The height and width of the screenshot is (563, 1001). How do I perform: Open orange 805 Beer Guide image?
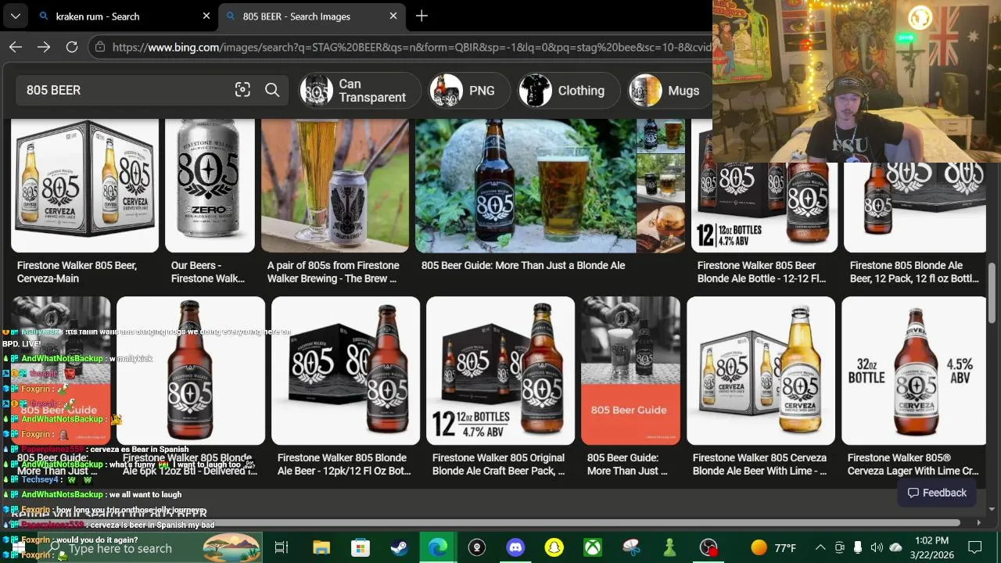(630, 371)
